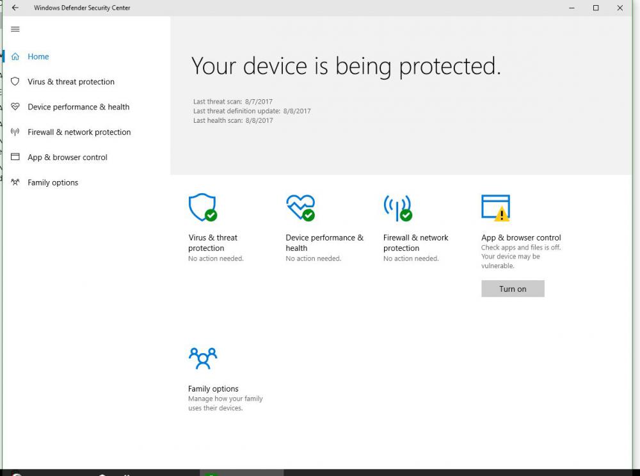640x476 pixels.
Task: Click the sidebar family people icon
Action: point(15,182)
